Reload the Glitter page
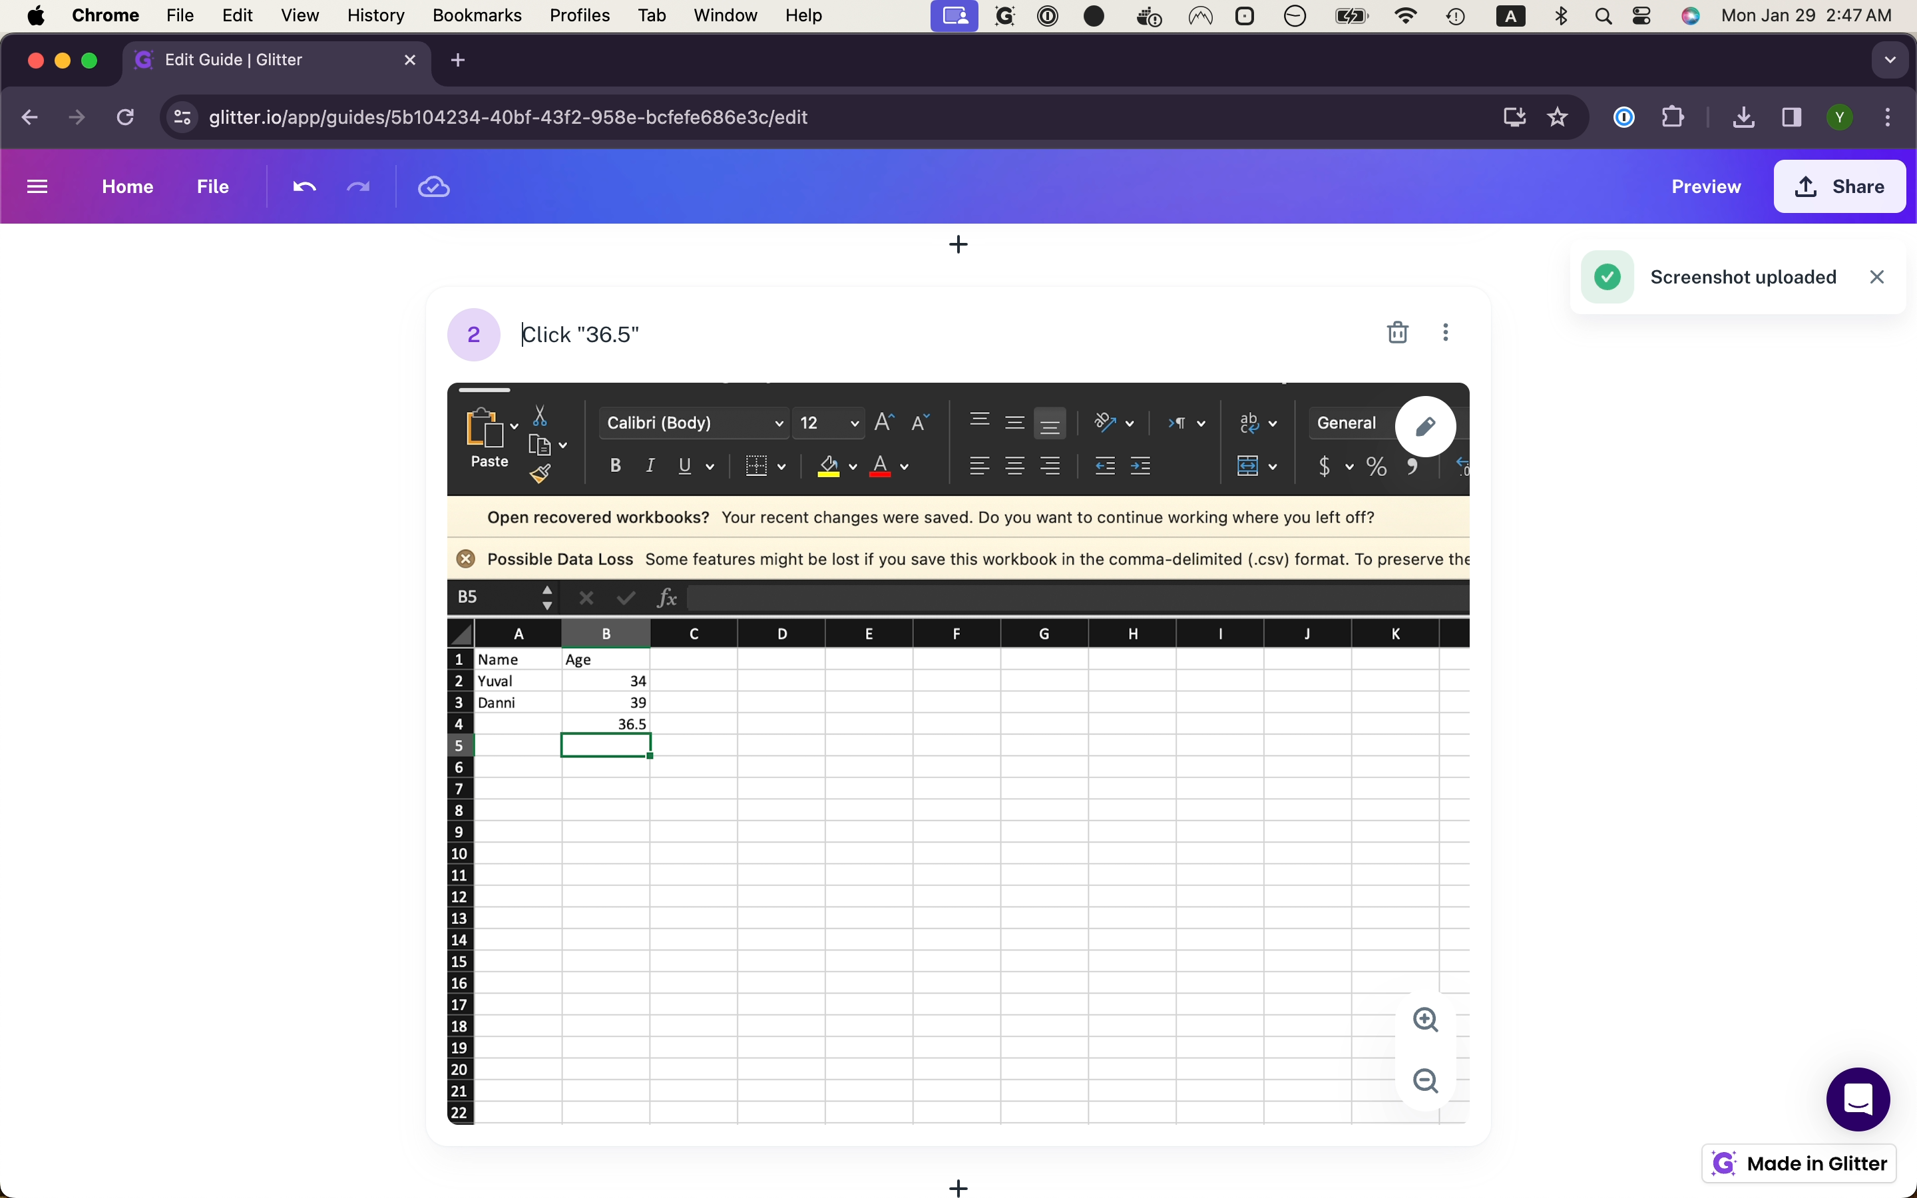 (125, 117)
